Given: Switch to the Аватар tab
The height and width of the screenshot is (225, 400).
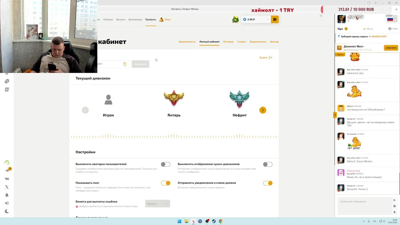Looking at the screenshot, I should pos(274,42).
